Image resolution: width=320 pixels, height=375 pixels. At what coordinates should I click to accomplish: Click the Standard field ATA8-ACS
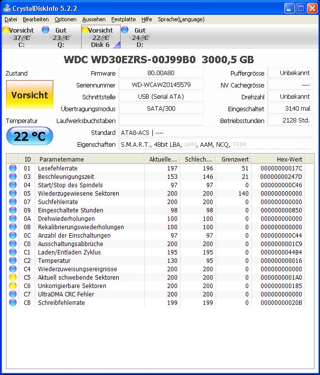[x=216, y=132]
